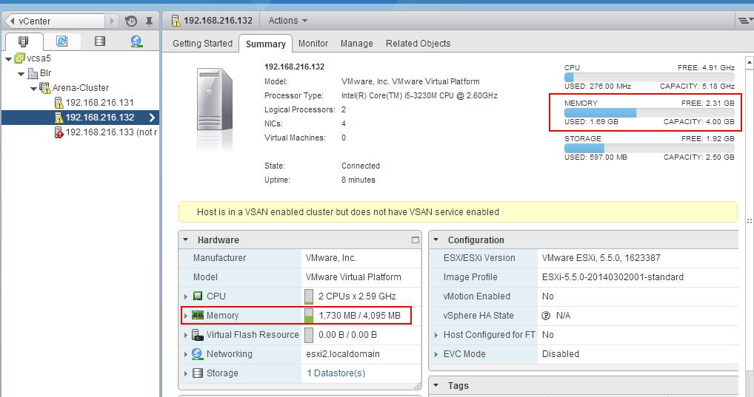The width and height of the screenshot is (754, 397).
Task: Maximize the Hardware panel
Action: [x=416, y=240]
